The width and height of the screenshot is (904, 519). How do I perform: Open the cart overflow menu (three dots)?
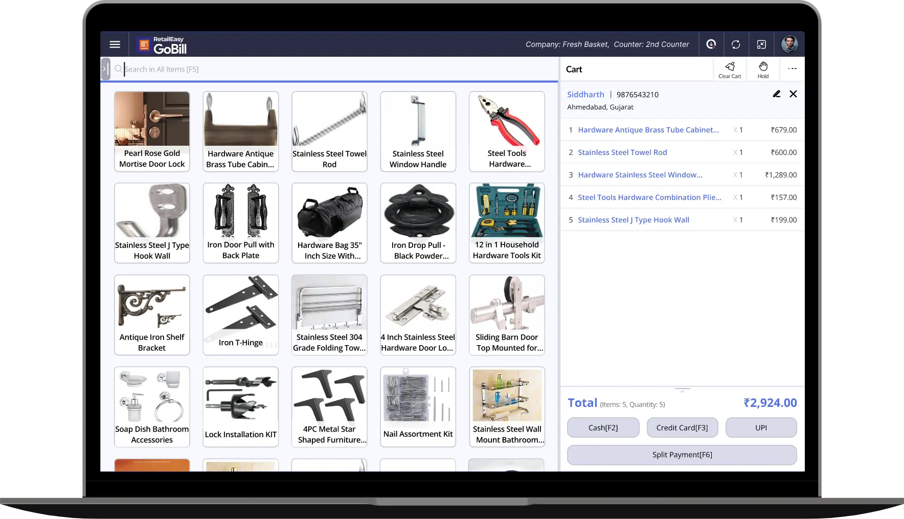pyautogui.click(x=792, y=69)
